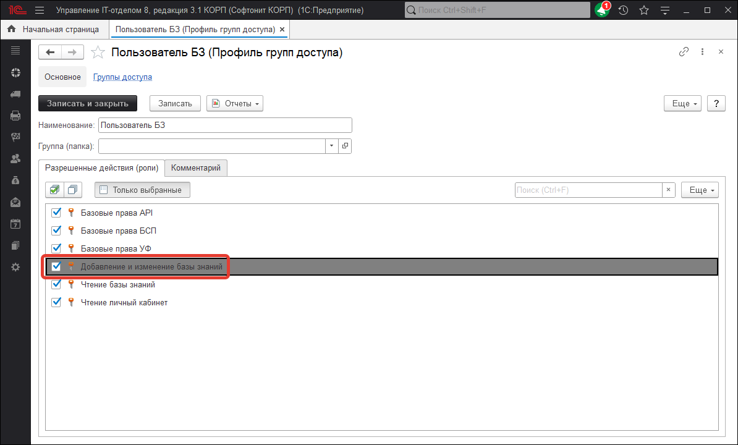The image size is (738, 445).
Task: Switch to the Комментарий tab
Action: coord(195,167)
